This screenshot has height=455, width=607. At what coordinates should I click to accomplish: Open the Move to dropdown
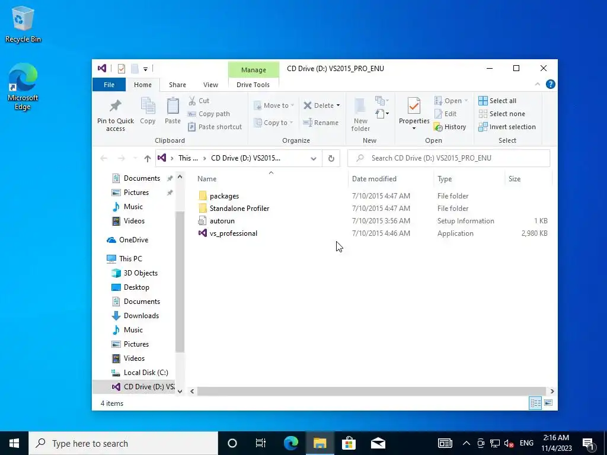tap(274, 105)
